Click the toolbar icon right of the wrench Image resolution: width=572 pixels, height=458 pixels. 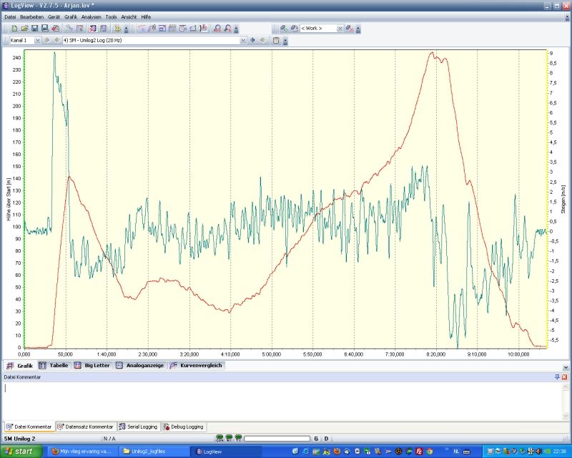click(x=79, y=29)
